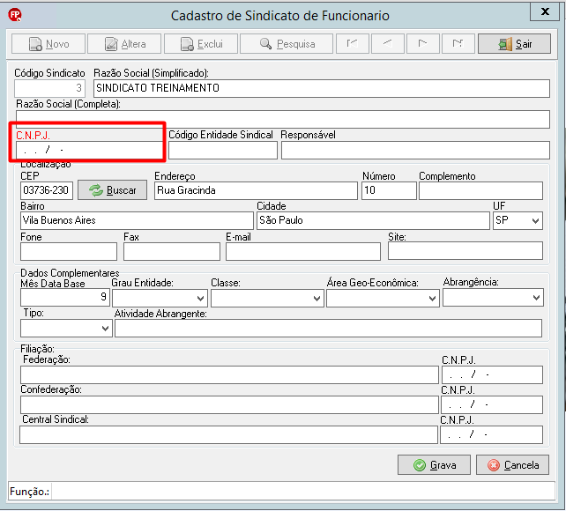
Task: Click the E-mail input field
Action: [303, 251]
